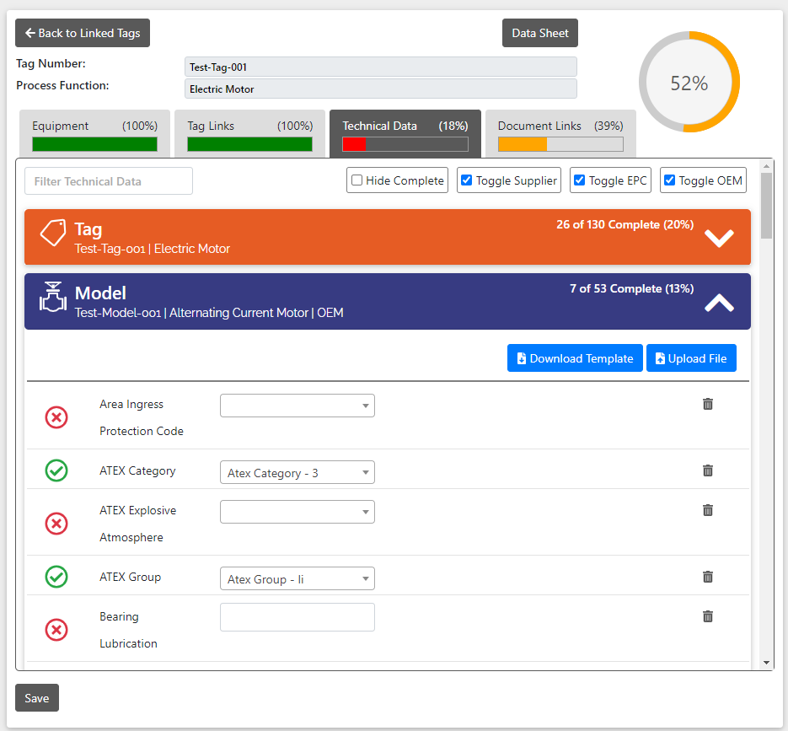Viewport: 788px width, 731px height.
Task: Click Back to Linked Tags button
Action: (x=83, y=33)
